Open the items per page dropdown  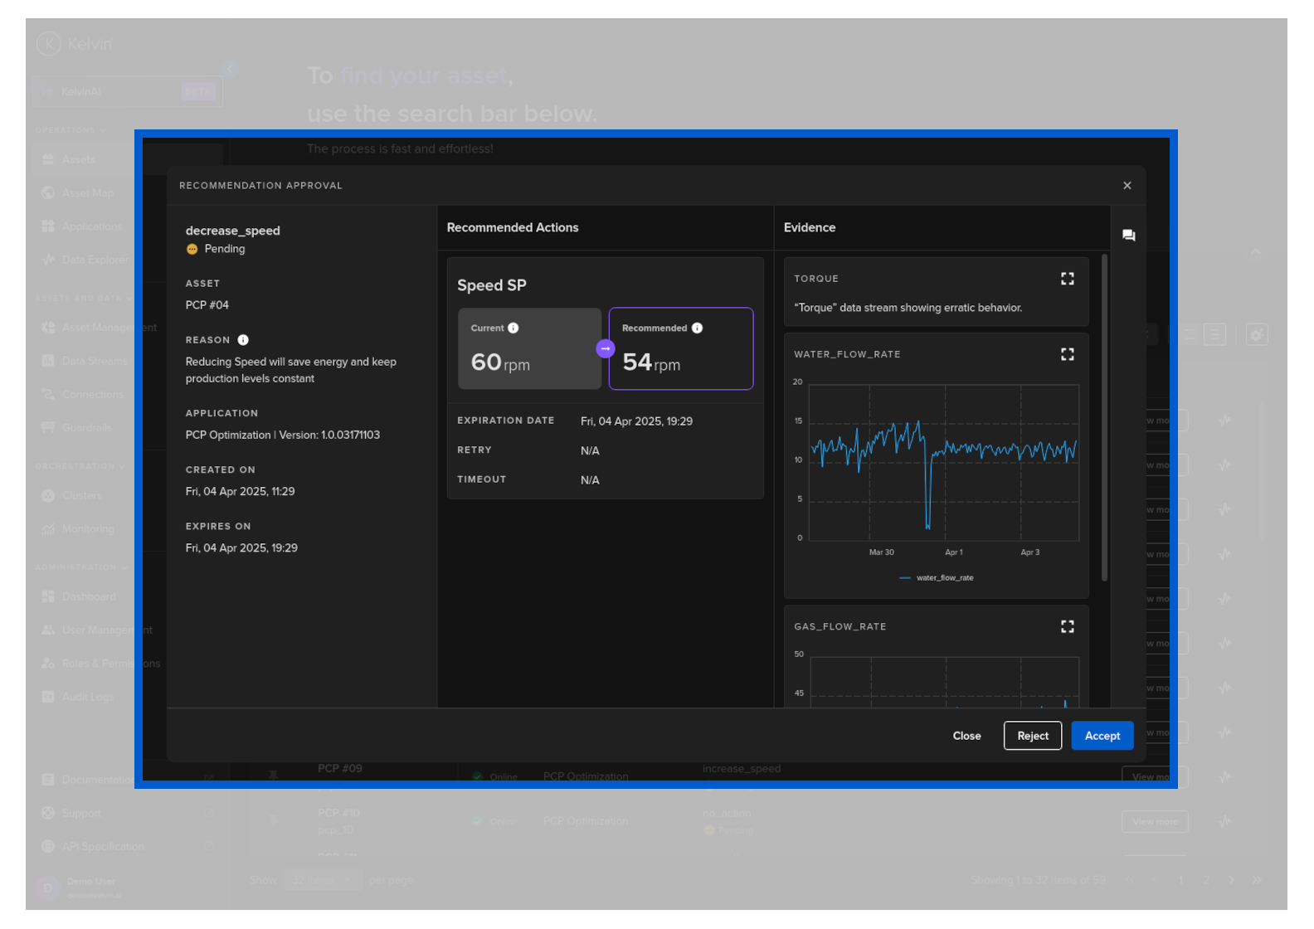[x=322, y=880]
